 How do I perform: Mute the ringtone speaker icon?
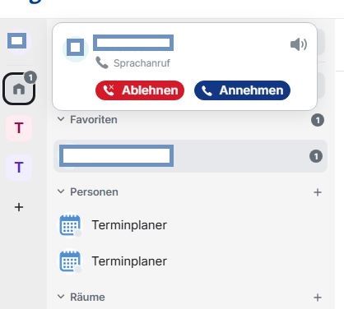point(299,44)
